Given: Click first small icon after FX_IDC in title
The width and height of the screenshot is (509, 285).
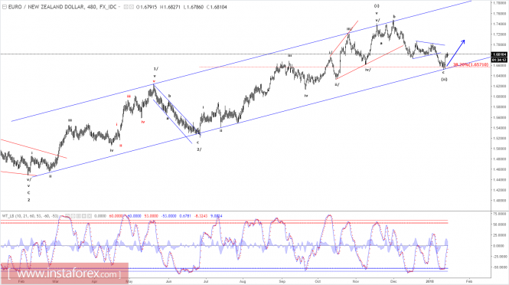Looking at the screenshot, I should click(x=126, y=7).
